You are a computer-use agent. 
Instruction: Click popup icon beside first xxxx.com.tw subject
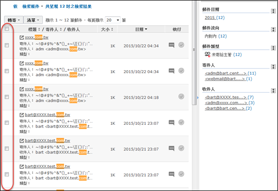point(22,38)
